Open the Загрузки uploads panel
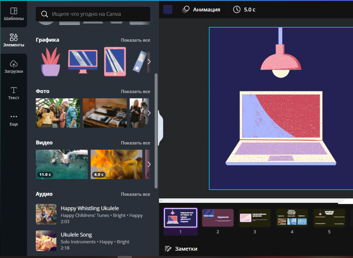This screenshot has height=258, width=353. (13, 67)
